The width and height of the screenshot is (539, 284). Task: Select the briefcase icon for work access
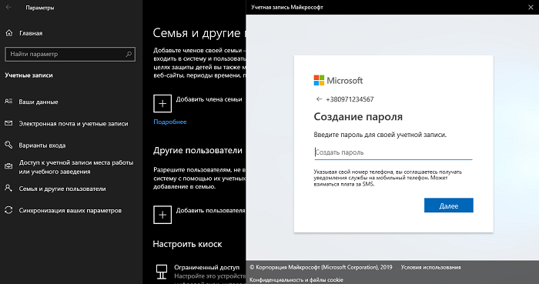[x=8, y=166]
